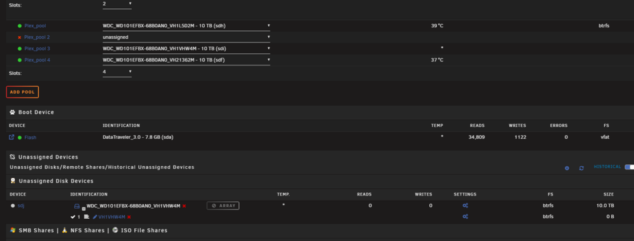Click the NFS Shares heading

pos(87,230)
